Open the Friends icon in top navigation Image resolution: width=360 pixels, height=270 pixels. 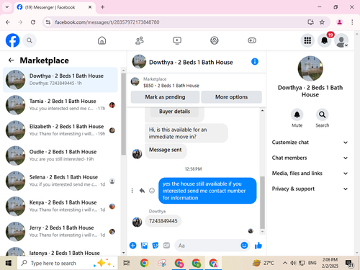pyautogui.click(x=140, y=40)
